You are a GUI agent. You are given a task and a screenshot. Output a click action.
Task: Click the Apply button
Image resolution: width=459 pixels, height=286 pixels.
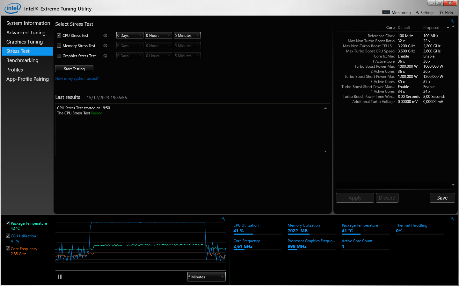click(x=355, y=198)
